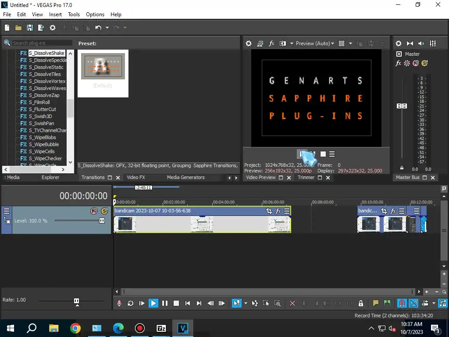Pause timeline playback
449x337 pixels.
tap(165, 303)
